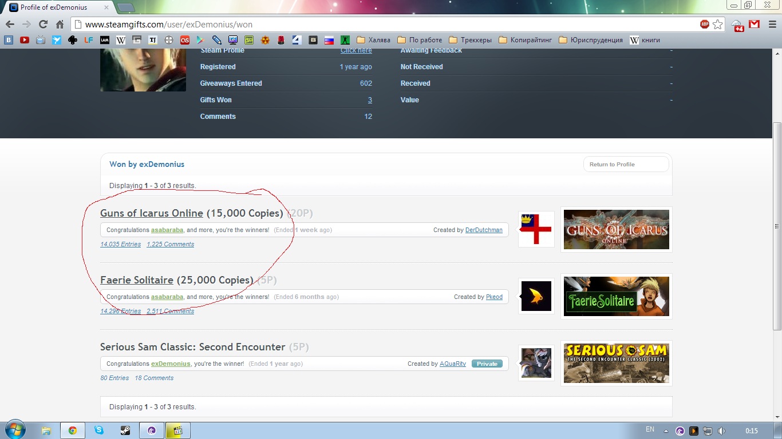782x439 pixels.
Task: Click the Home button in the toolbar
Action: [x=60, y=25]
